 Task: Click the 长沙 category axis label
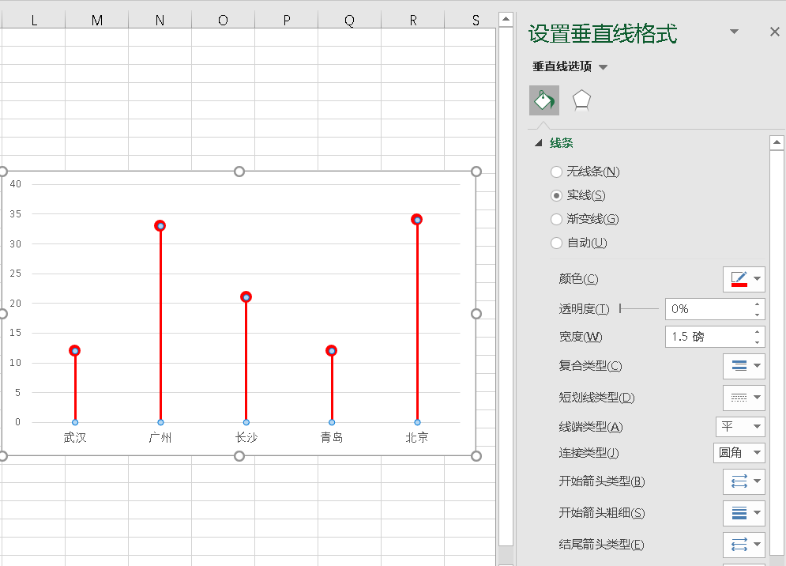[246, 438]
